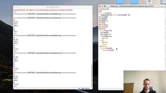Click the IDLE Shell vertical scrollbar thumb
This screenshot has height=93, width=166.
(92, 76)
